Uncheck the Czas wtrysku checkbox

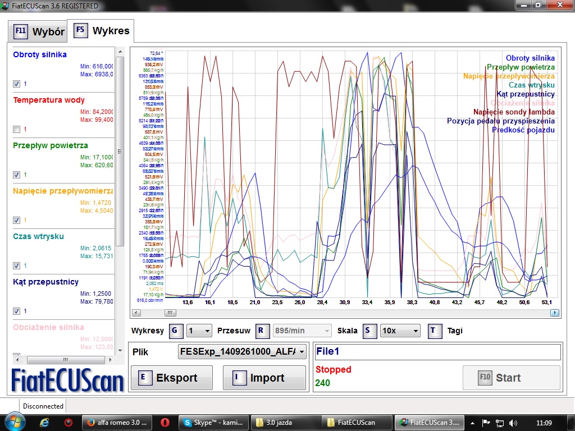(x=16, y=265)
